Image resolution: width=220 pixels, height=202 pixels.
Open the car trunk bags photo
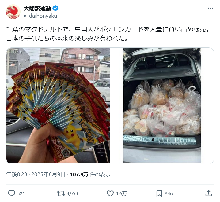point(162,105)
